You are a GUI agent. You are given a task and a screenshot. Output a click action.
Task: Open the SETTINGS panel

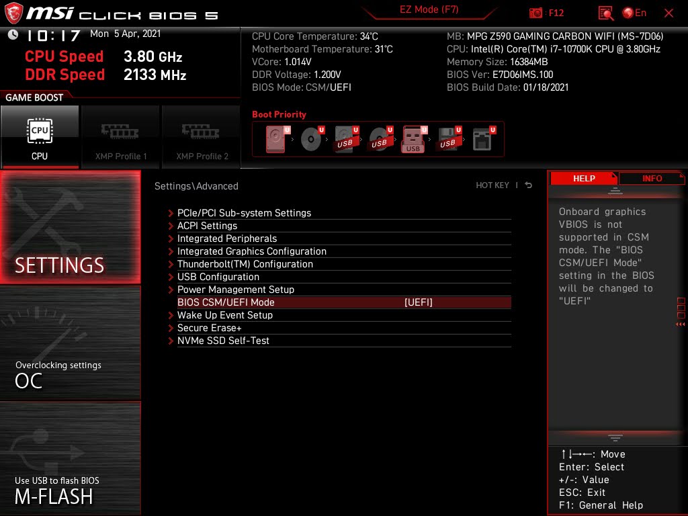pyautogui.click(x=70, y=227)
